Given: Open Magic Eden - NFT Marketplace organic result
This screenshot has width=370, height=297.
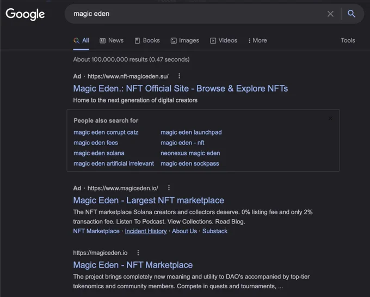Looking at the screenshot, I should tap(133, 265).
